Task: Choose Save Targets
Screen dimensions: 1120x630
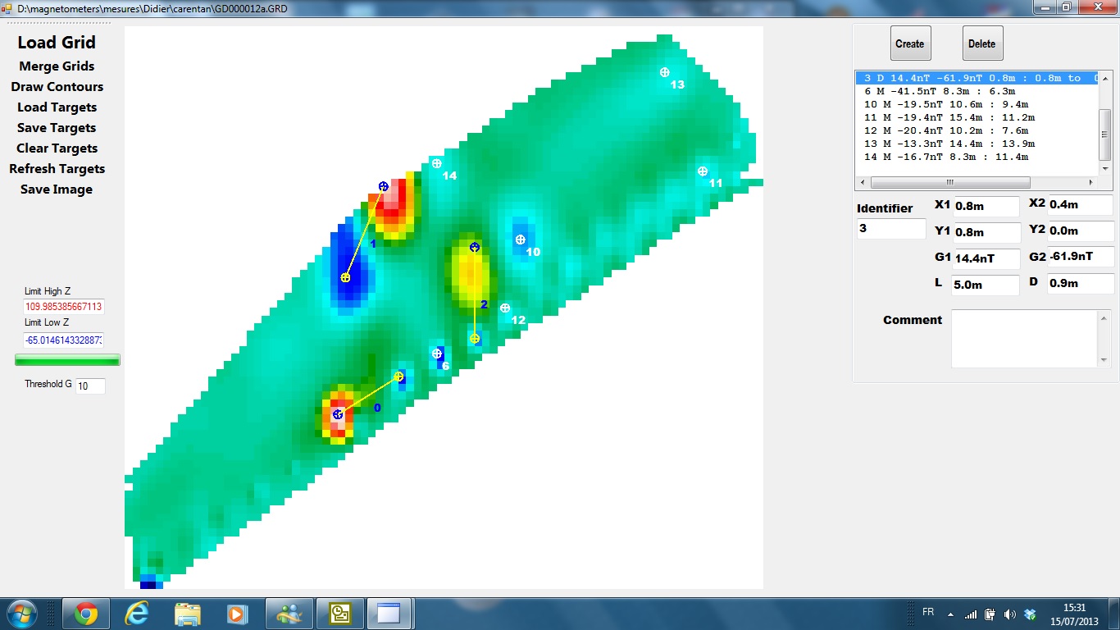Action: [57, 128]
